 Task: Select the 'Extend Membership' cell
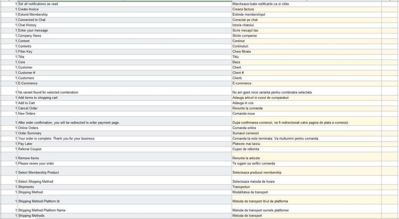(124, 15)
